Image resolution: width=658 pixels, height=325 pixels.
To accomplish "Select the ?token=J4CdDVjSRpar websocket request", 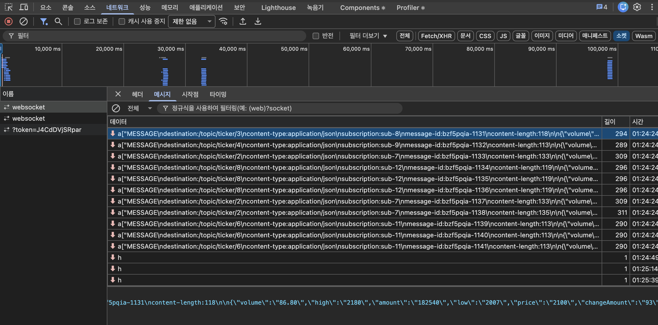I will click(47, 130).
